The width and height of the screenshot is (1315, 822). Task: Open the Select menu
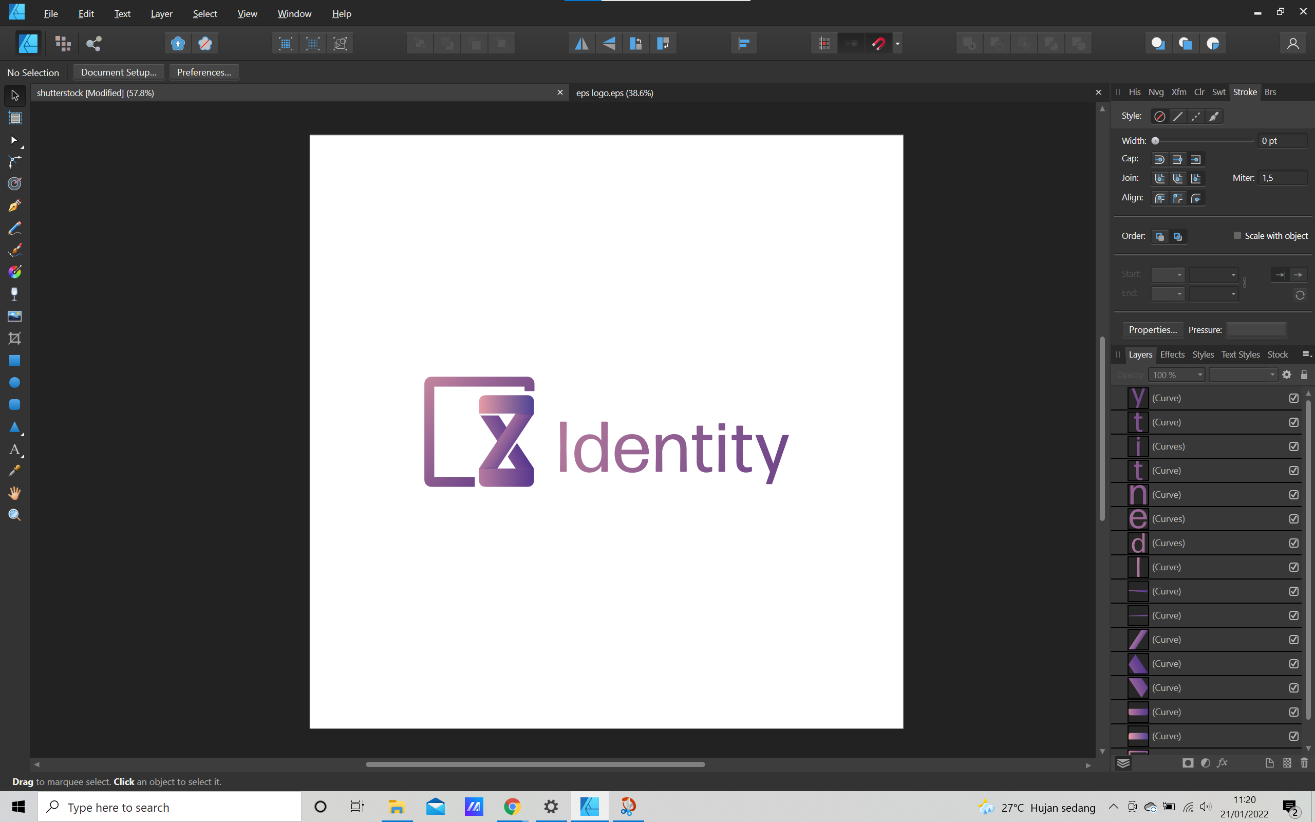click(x=204, y=13)
